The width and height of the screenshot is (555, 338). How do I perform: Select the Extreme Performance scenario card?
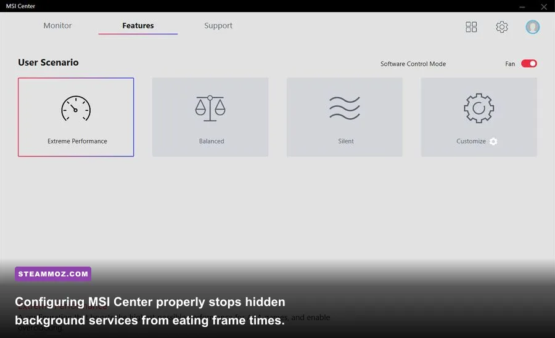coord(76,117)
